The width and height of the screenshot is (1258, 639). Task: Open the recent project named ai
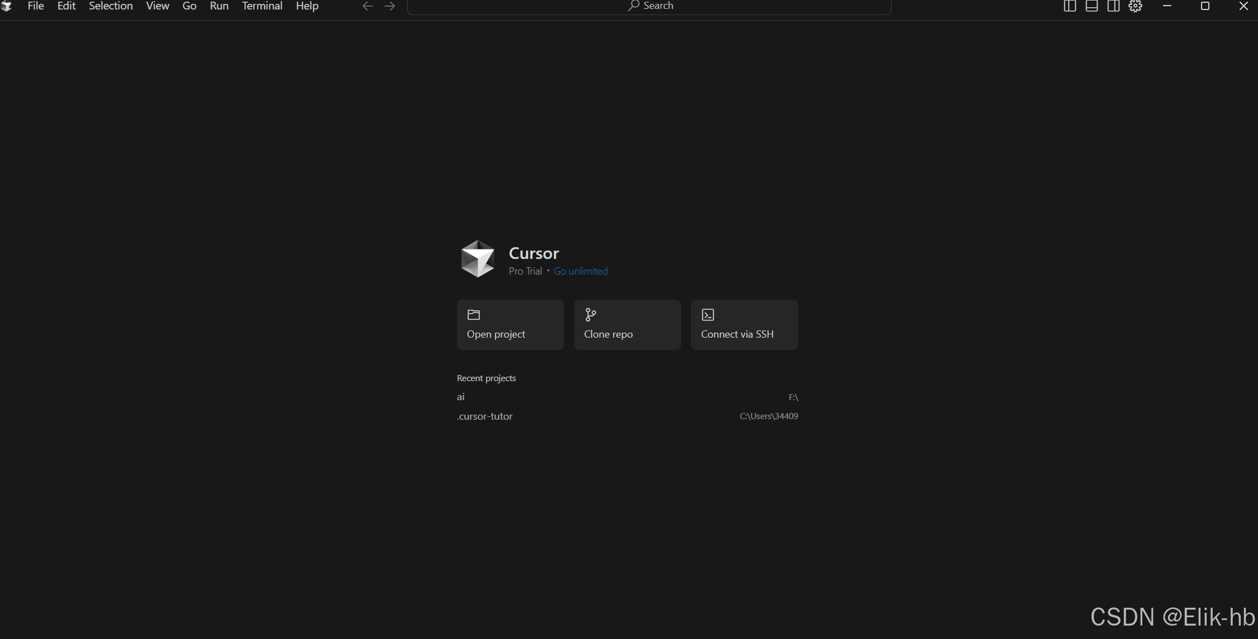tap(461, 397)
